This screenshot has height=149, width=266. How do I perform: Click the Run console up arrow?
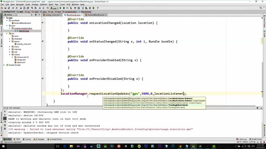5,112
